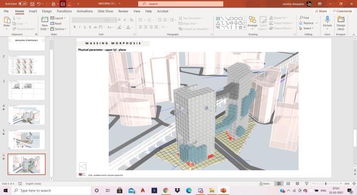
Task: Toggle Align Right for paragraph
Action: pyautogui.click(x=151, y=27)
